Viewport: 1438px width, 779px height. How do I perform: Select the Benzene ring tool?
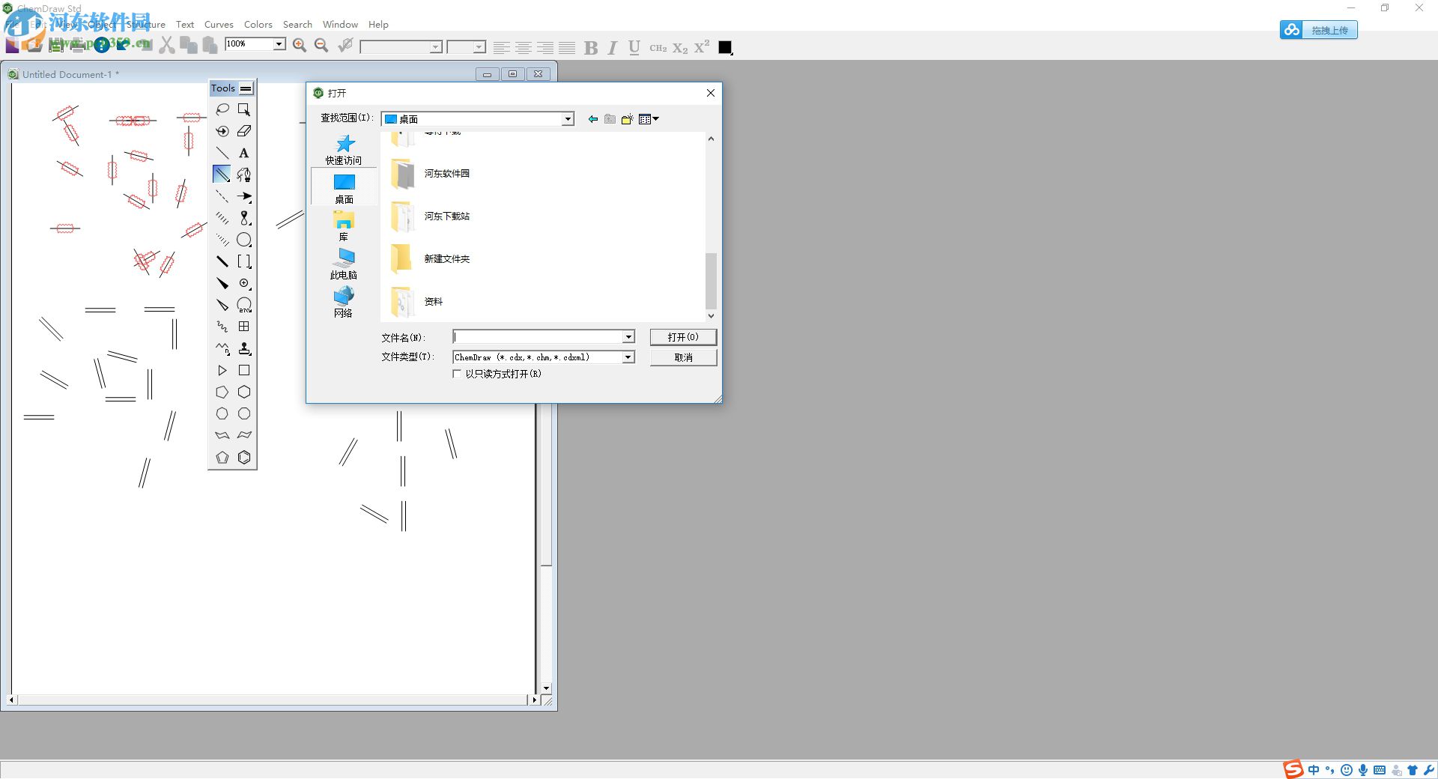point(244,457)
